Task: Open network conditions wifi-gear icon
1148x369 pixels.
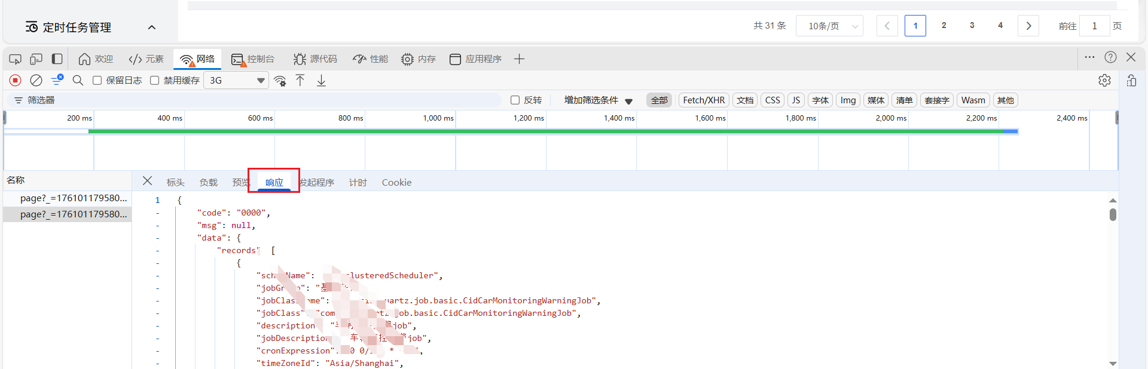Action: point(280,81)
